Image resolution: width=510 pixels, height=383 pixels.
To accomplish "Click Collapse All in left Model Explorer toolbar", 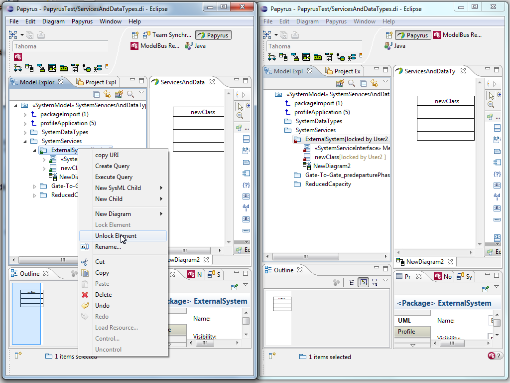I will 96,94.
